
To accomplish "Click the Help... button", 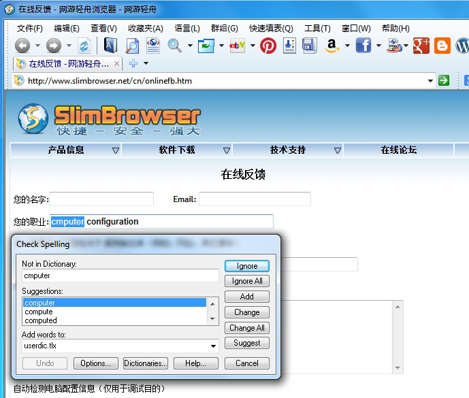I will tap(195, 363).
